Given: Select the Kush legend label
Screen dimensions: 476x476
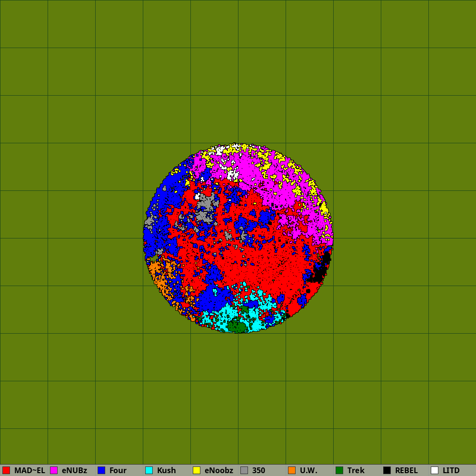Looking at the screenshot, I should click(166, 470).
